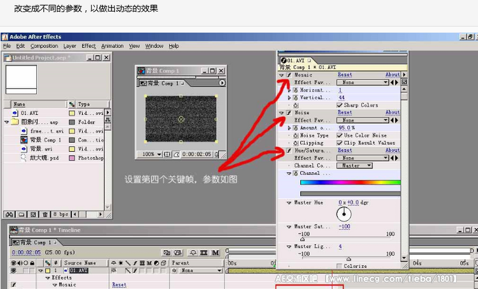
Task: Select the 01.AVI tab in Effect Controls
Action: pos(296,61)
